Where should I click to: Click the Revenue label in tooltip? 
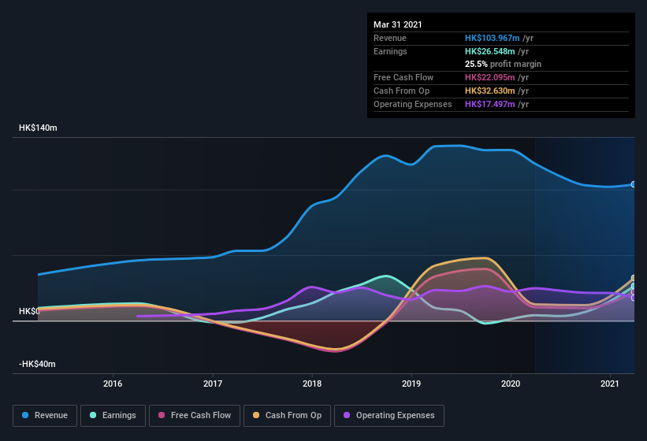(390, 38)
